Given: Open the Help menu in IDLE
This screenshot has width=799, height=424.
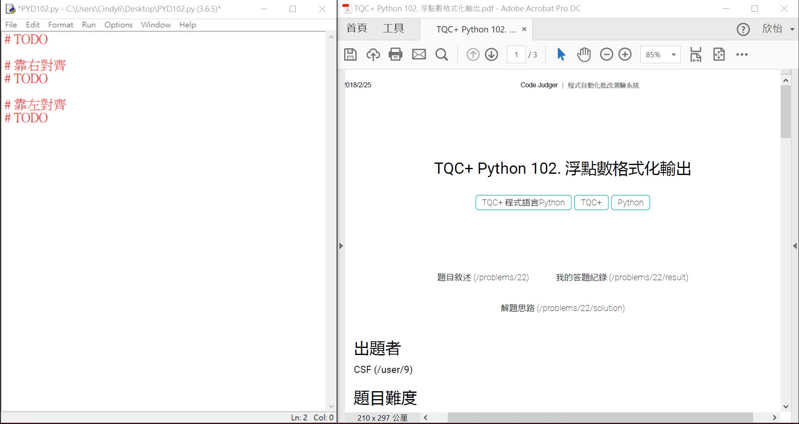Looking at the screenshot, I should tap(188, 25).
